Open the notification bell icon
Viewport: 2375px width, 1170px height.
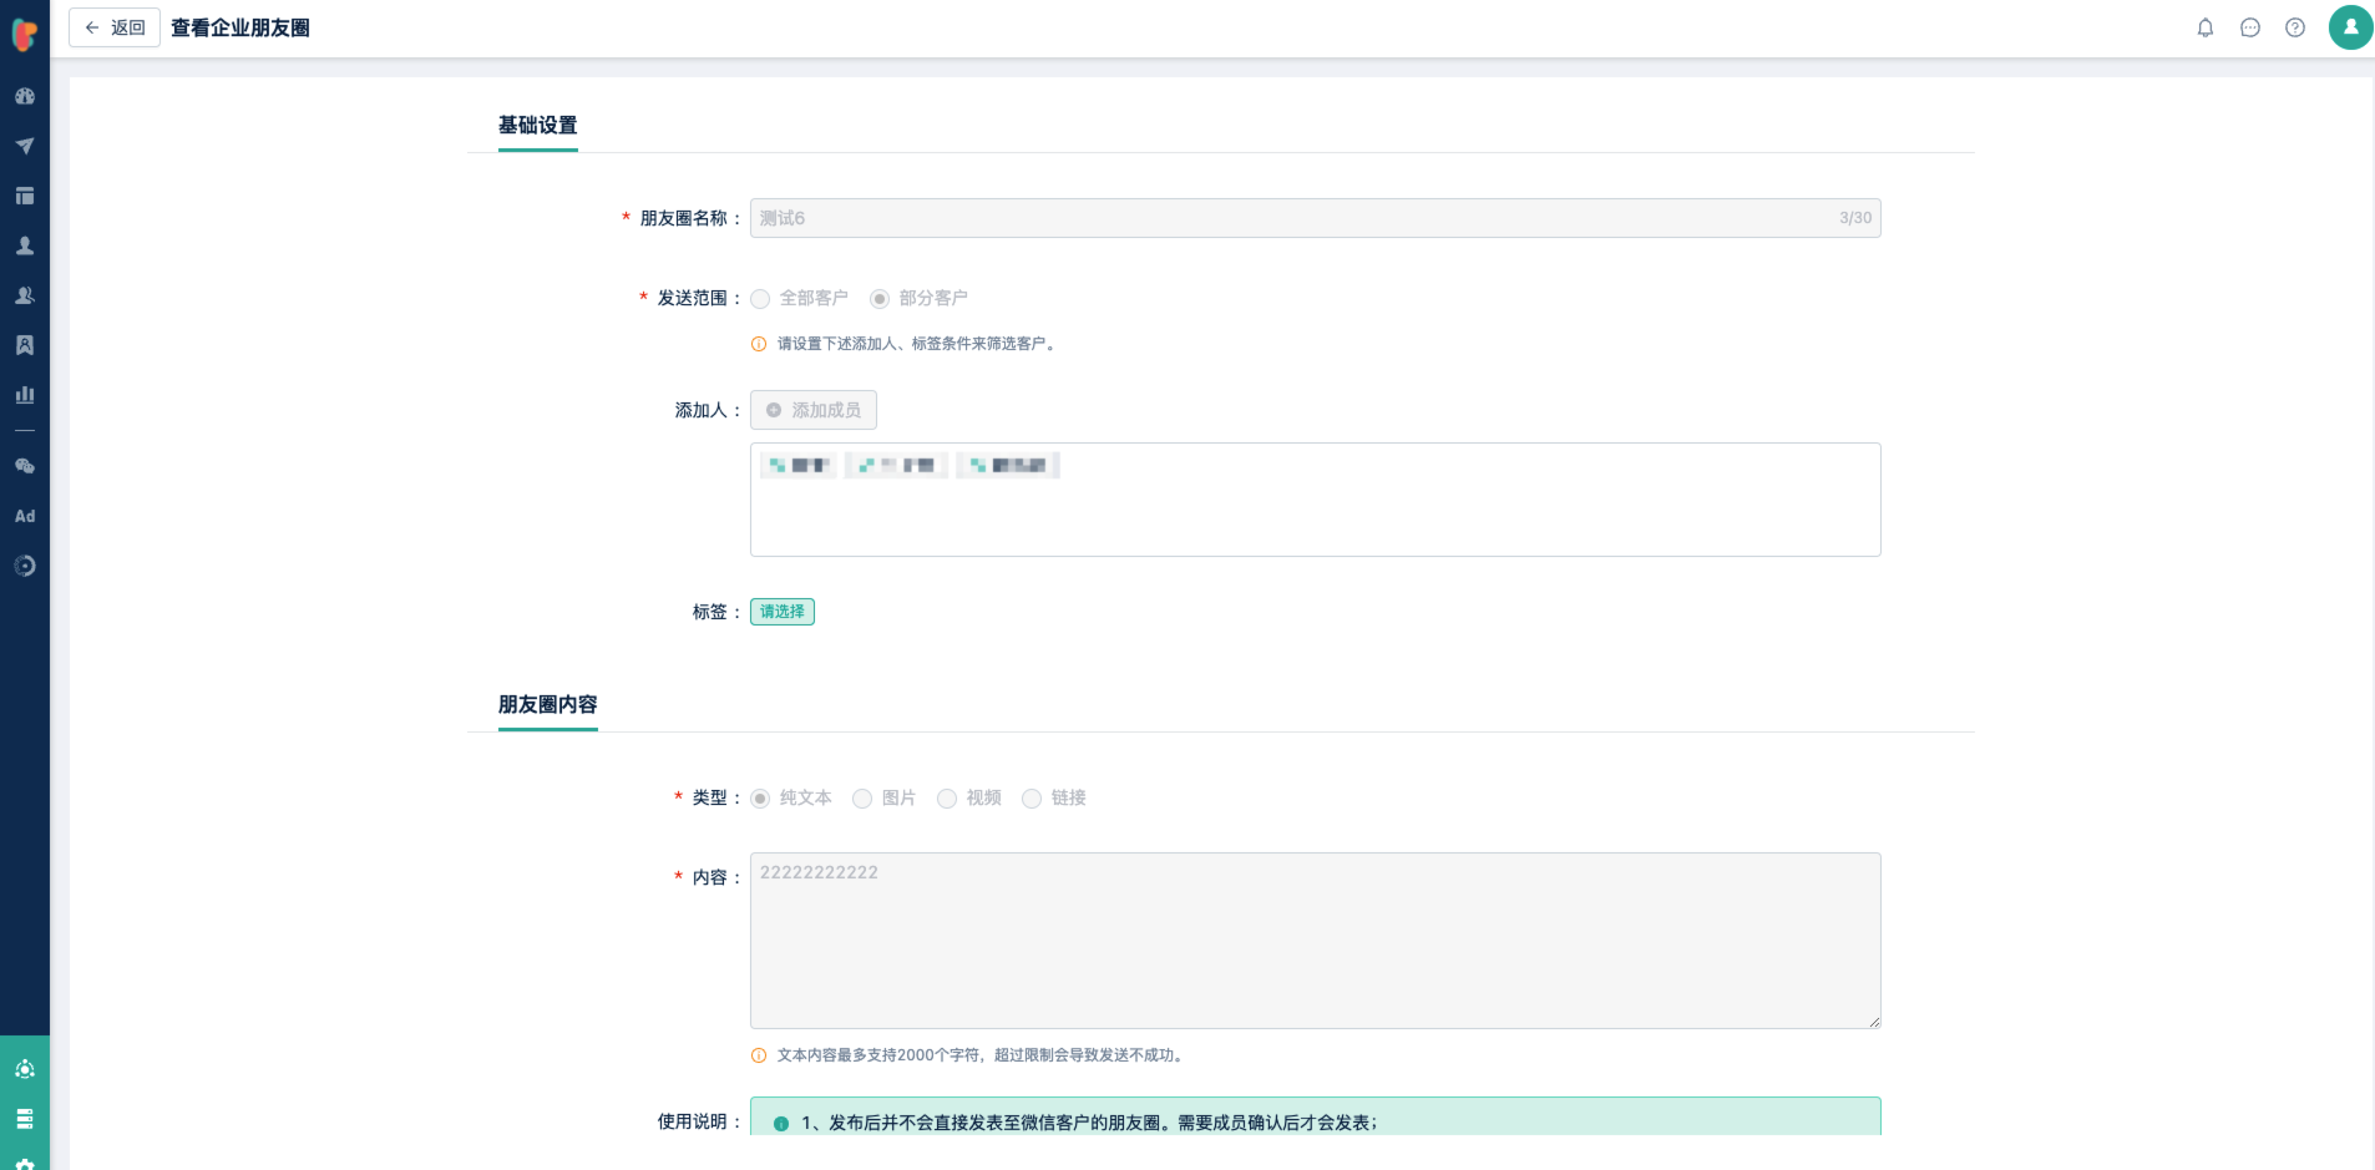point(2204,27)
